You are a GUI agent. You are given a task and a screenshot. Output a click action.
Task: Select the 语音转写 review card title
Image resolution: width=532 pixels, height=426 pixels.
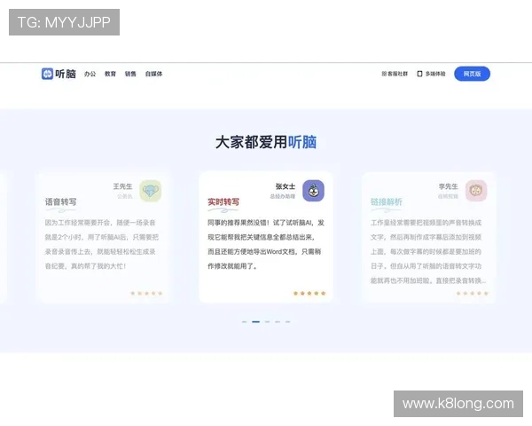click(x=60, y=201)
